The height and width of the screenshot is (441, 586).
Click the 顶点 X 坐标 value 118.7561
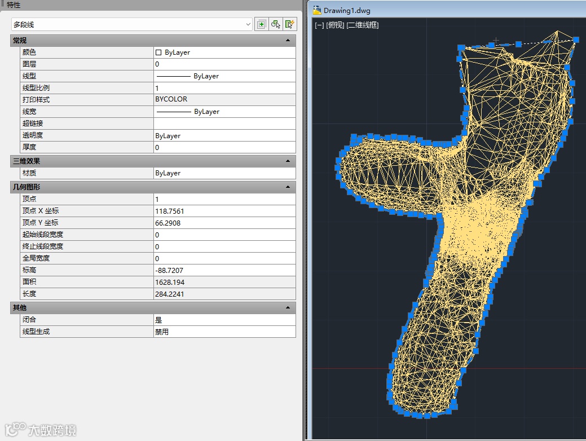[224, 211]
